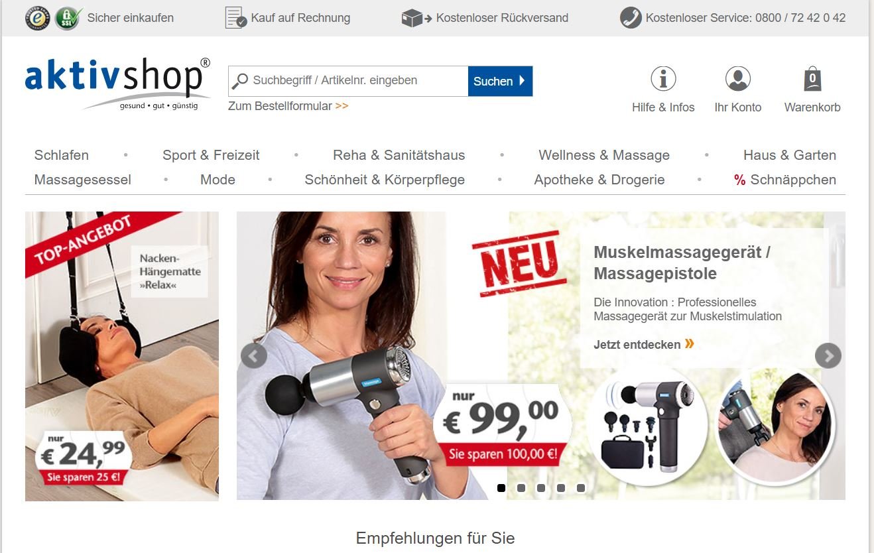Follow the Zum Bestellformular link

[288, 106]
